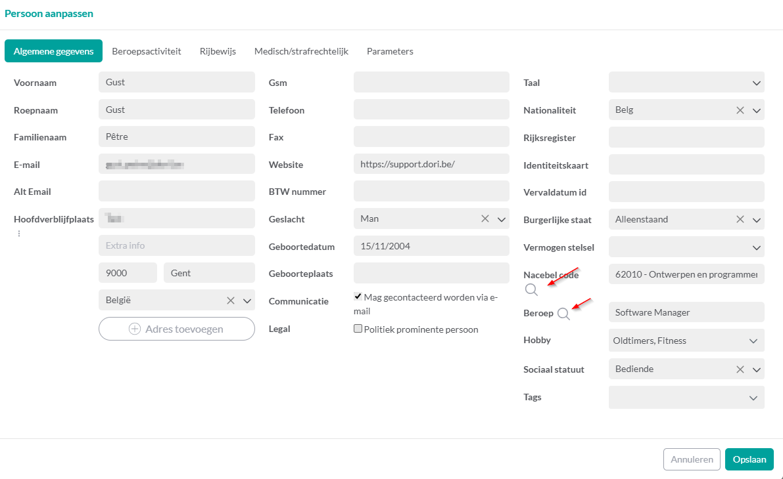The height and width of the screenshot is (479, 783).
Task: Clear the Geslacht selection with X icon
Action: pos(485,219)
